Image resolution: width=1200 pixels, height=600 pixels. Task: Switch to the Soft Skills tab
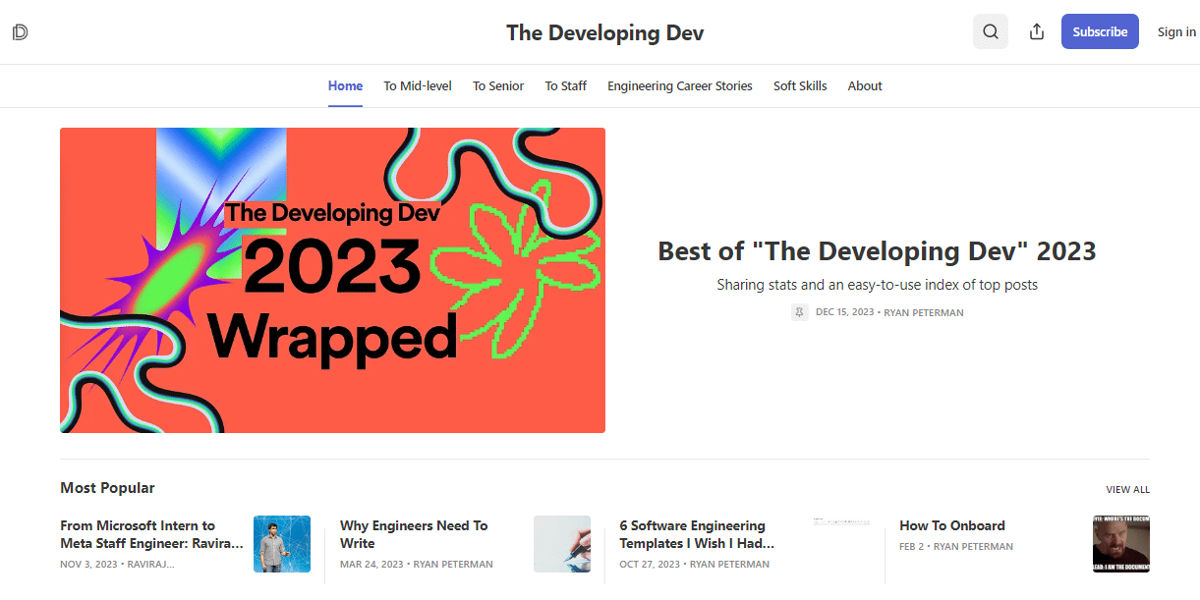click(x=799, y=85)
